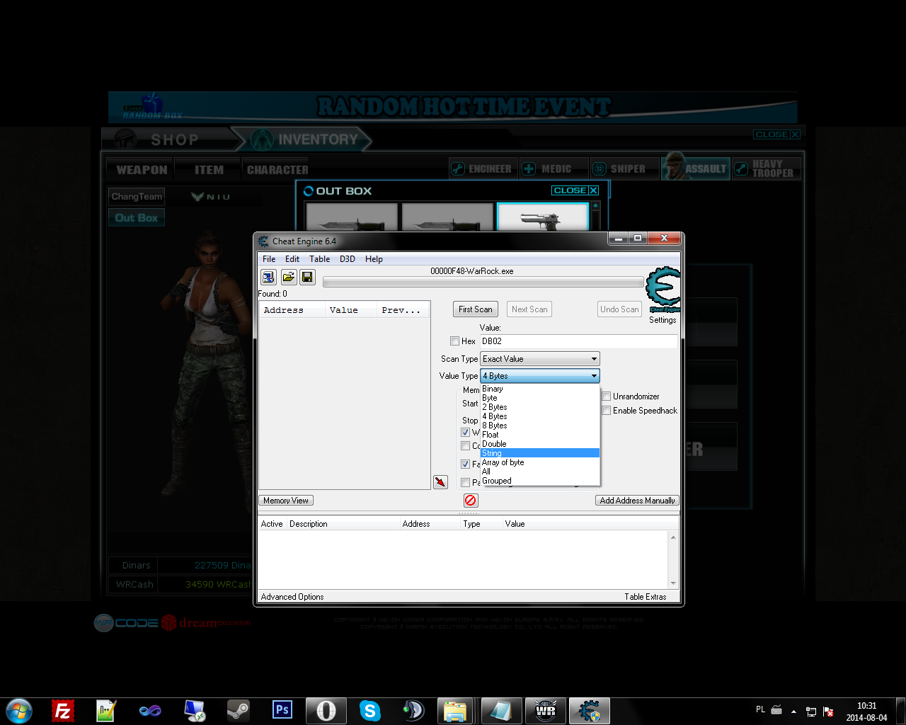Enable the Unrandomizer checkbox
Image resolution: width=906 pixels, height=725 pixels.
point(607,396)
